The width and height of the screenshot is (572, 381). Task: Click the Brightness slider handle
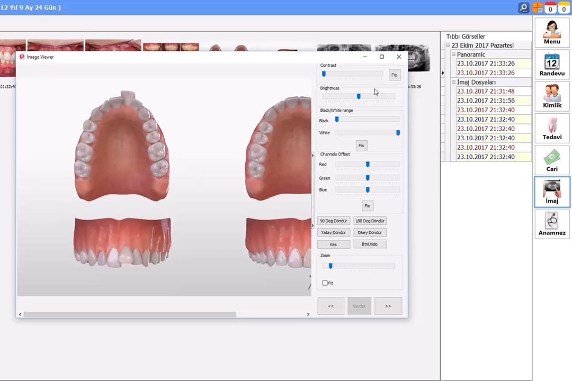point(359,96)
